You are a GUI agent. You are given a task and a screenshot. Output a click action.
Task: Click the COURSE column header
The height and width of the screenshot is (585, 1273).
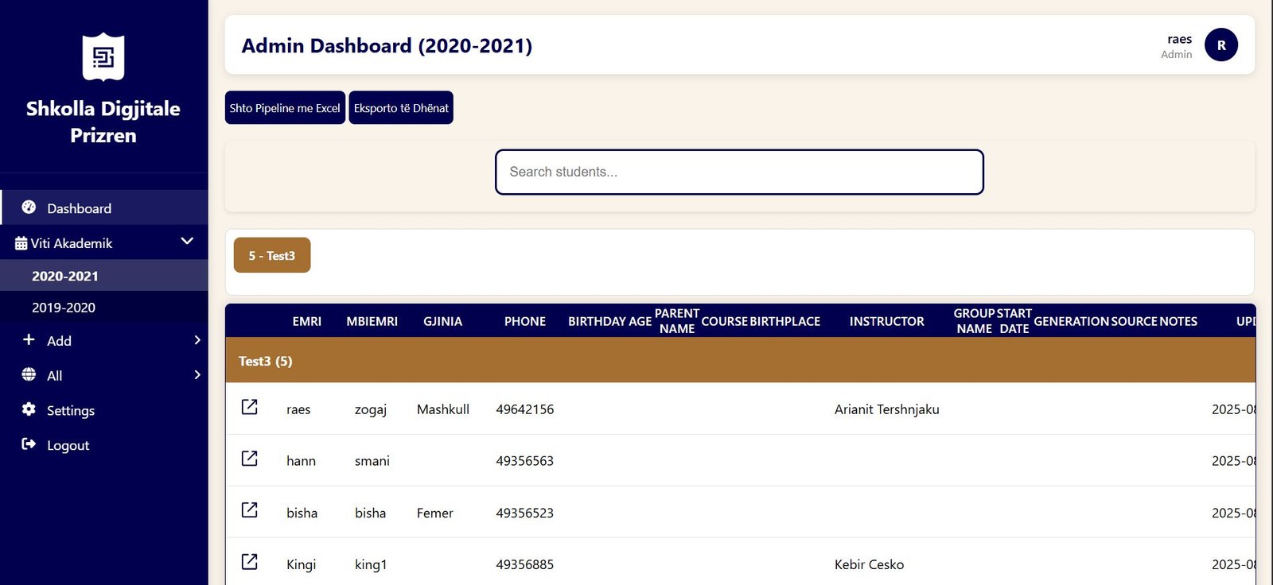(725, 321)
